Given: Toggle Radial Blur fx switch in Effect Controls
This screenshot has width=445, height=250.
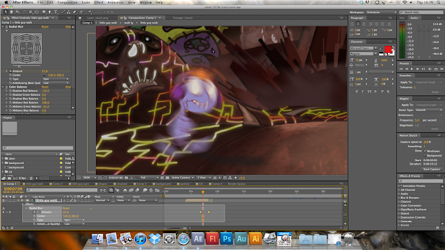Looking at the screenshot, I should pos(6,26).
